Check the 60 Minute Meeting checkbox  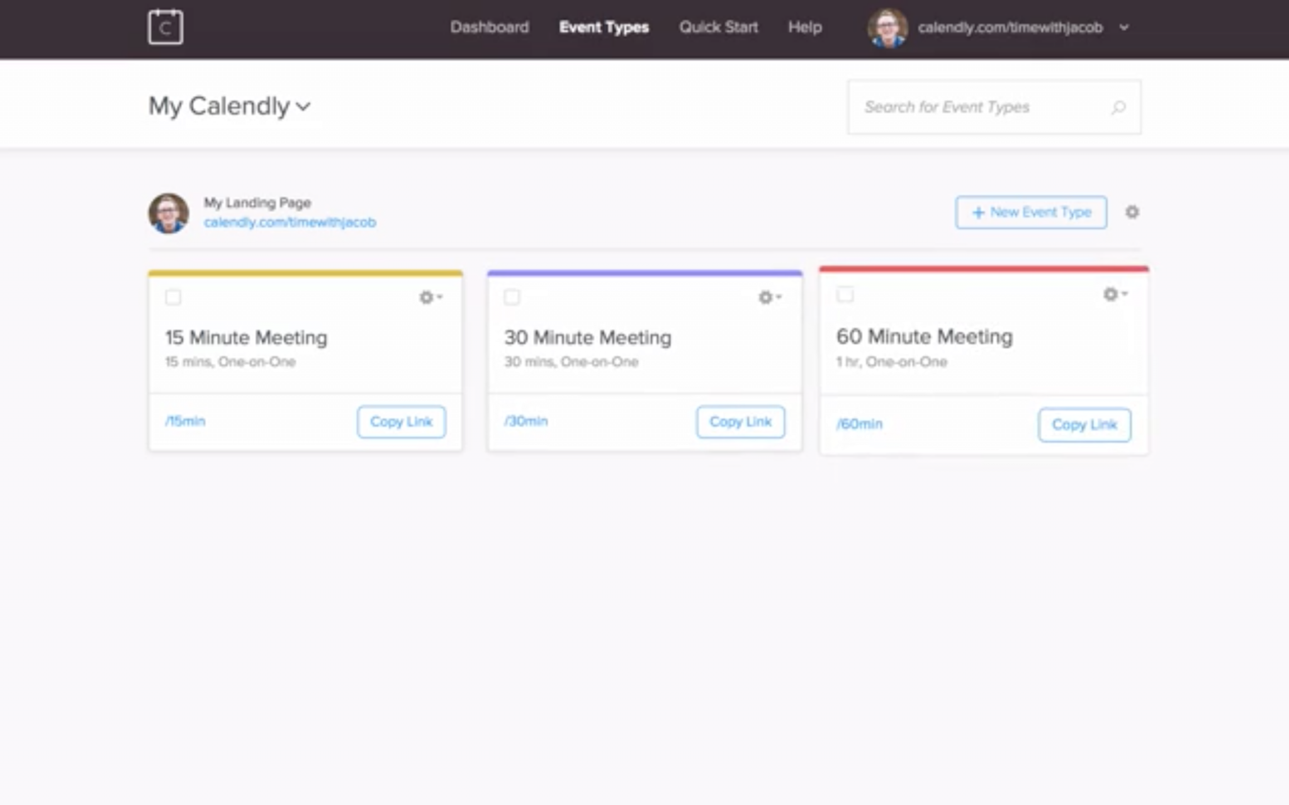pyautogui.click(x=845, y=294)
